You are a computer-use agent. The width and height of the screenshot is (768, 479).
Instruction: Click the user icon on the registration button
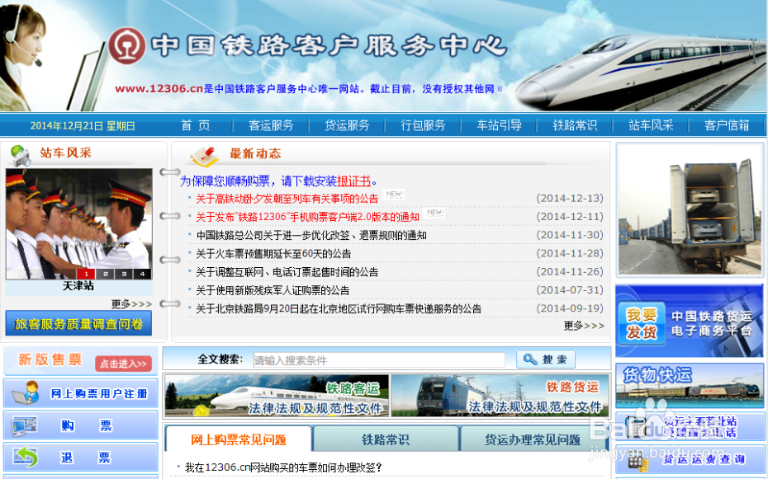click(x=26, y=392)
